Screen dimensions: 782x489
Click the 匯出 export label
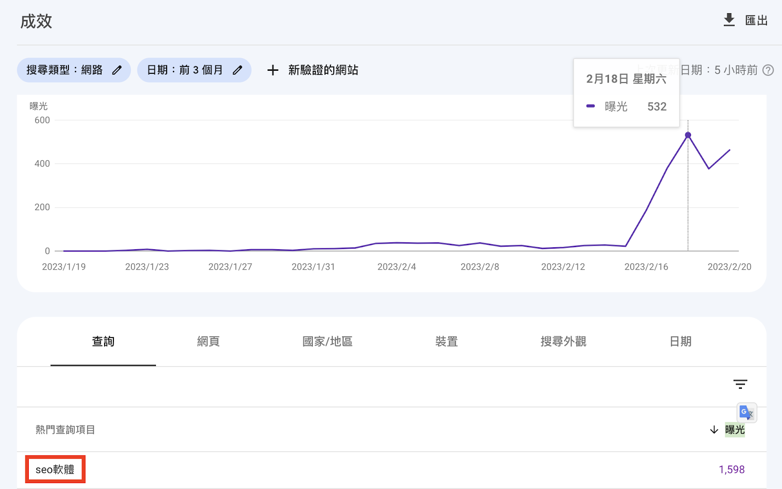coord(756,21)
